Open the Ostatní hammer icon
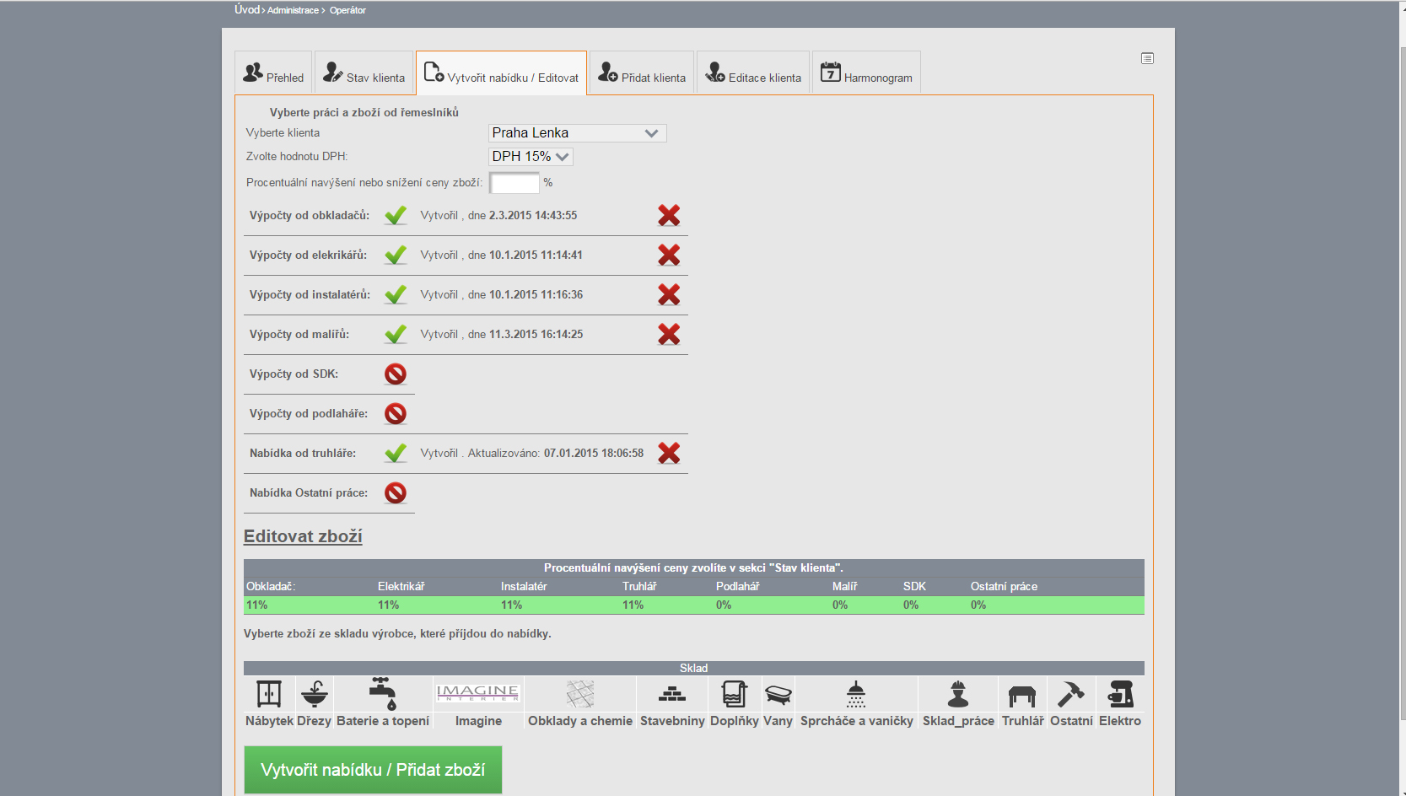This screenshot has height=796, width=1406. click(x=1070, y=694)
